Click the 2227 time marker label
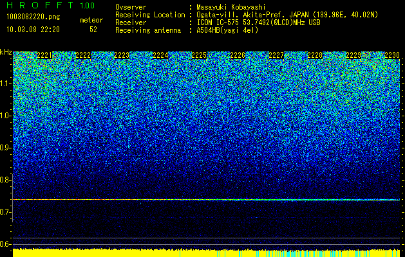The height and width of the screenshot is (257, 405). click(276, 55)
